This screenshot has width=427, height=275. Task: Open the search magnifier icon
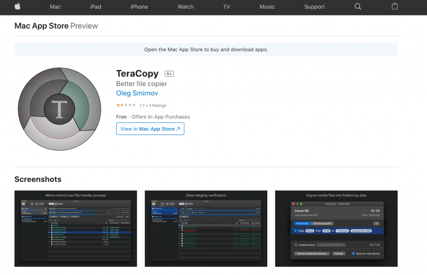[x=358, y=7]
